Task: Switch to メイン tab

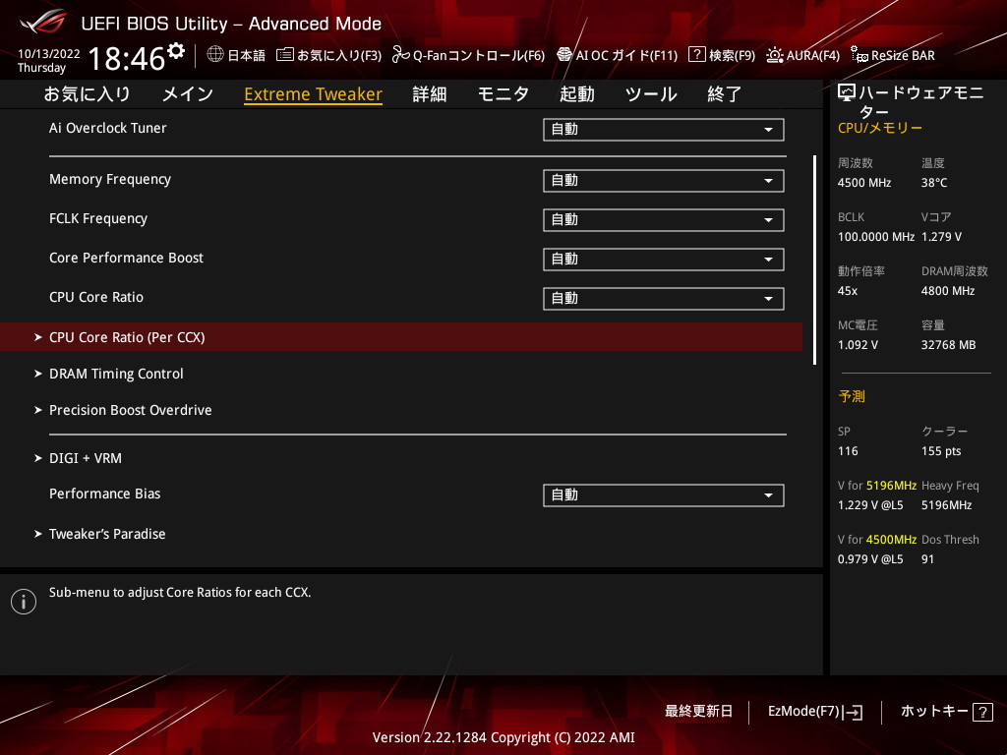Action: click(x=188, y=94)
